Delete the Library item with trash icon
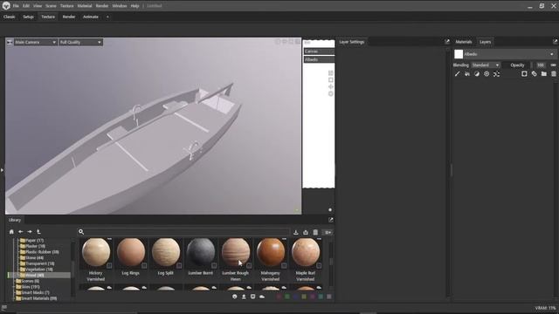The width and height of the screenshot is (559, 314). (315, 233)
